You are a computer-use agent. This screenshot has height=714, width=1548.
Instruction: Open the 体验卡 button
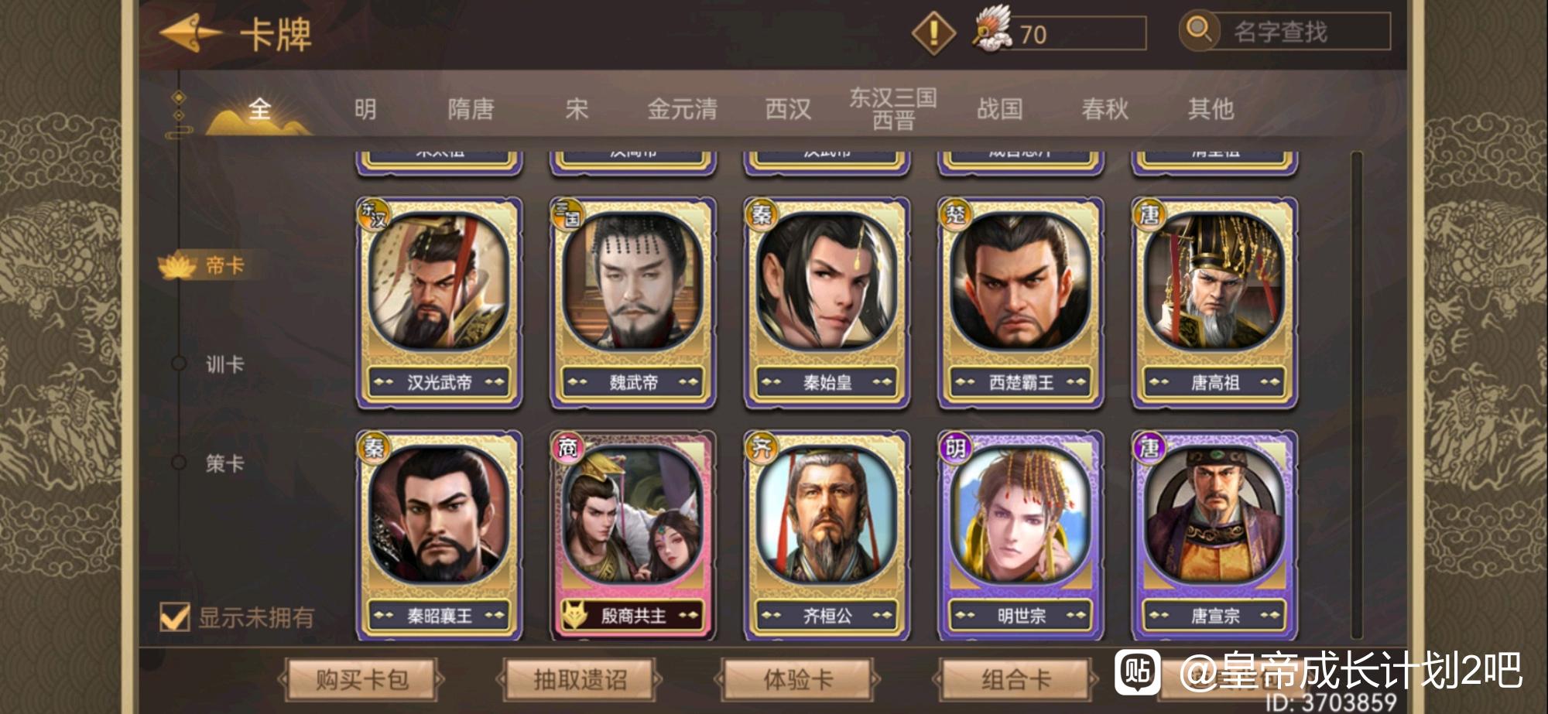point(798,680)
